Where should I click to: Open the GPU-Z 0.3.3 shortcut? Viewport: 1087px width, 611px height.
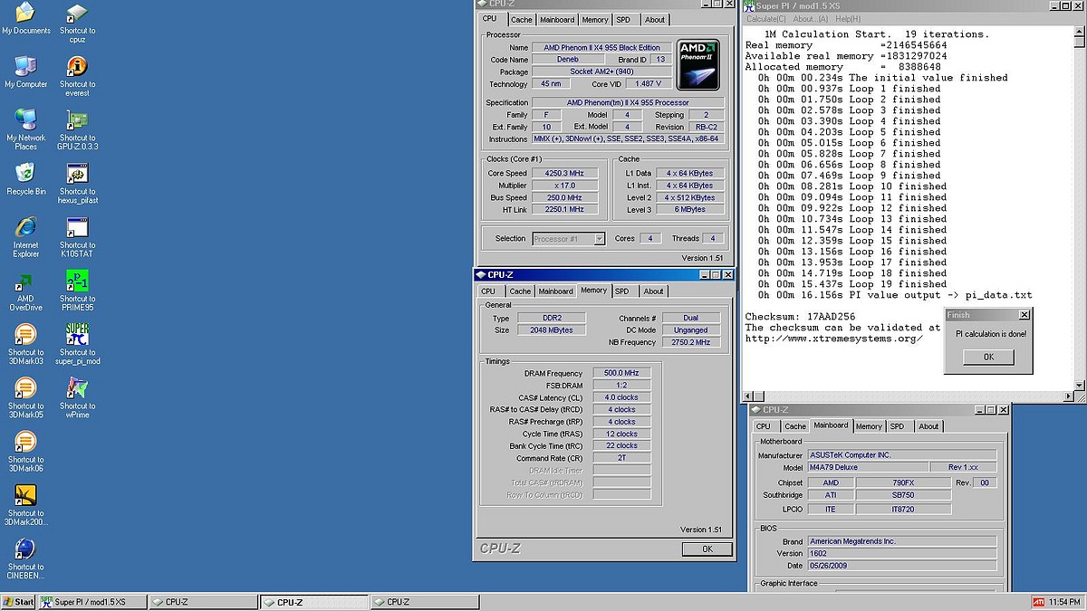pyautogui.click(x=77, y=120)
